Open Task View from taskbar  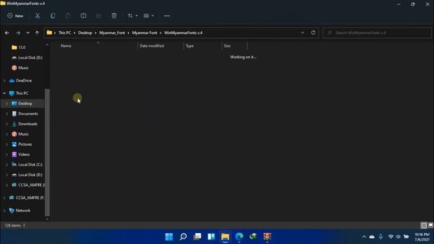[197, 237]
